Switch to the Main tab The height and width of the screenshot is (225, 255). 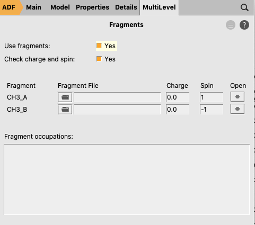tap(33, 7)
